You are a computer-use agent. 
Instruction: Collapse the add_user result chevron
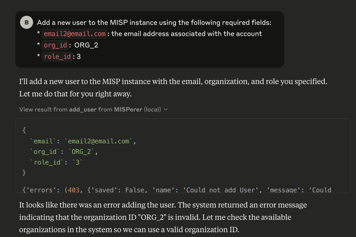click(x=166, y=110)
